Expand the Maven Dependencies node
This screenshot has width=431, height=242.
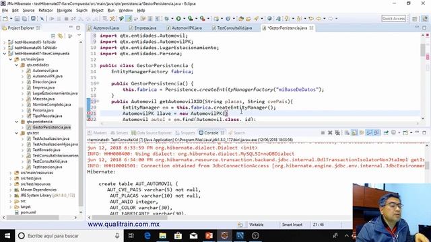pyautogui.click(x=11, y=190)
